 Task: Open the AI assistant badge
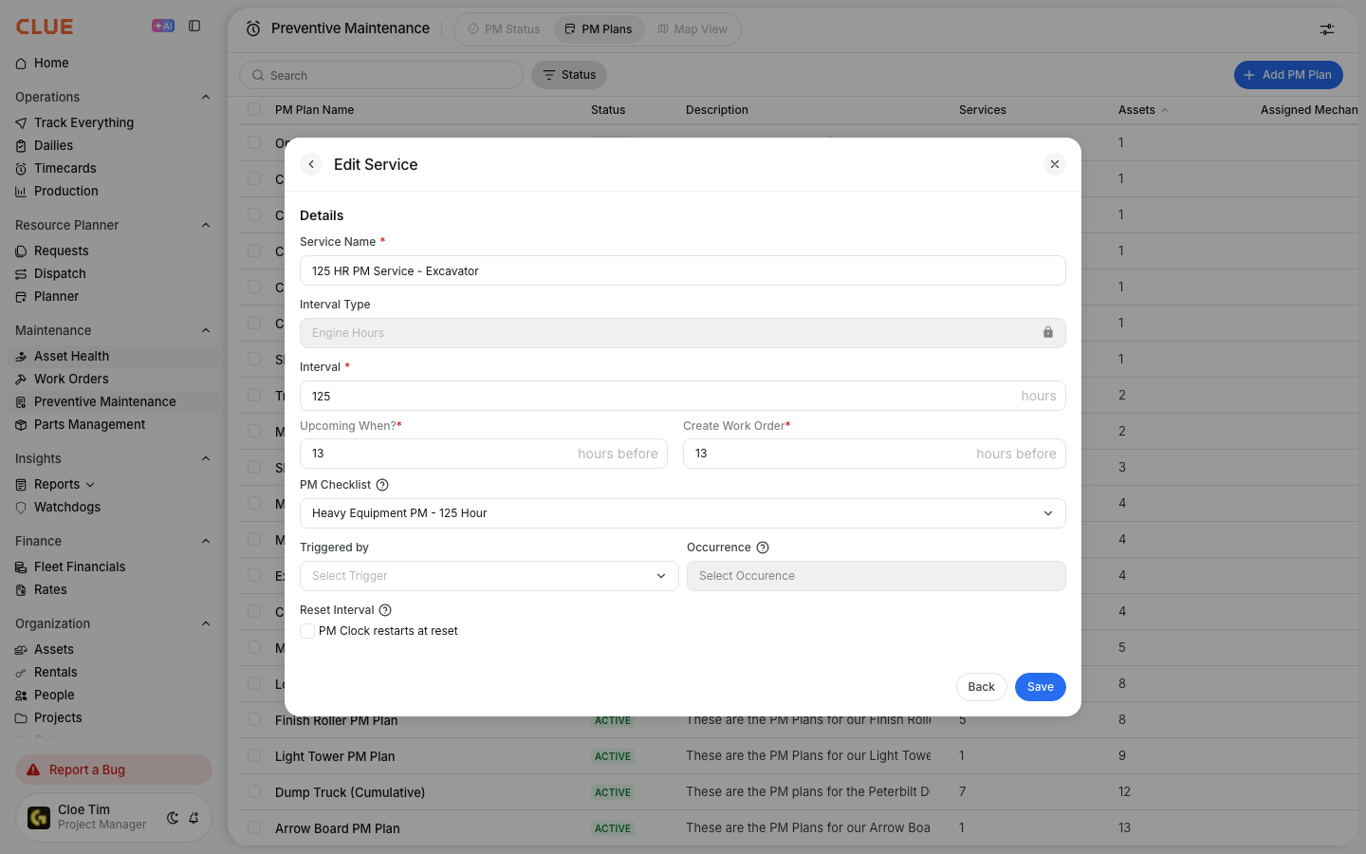click(x=163, y=26)
